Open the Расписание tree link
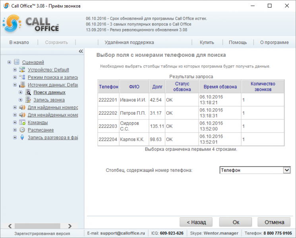This screenshot has height=238, width=296. (x=41, y=130)
